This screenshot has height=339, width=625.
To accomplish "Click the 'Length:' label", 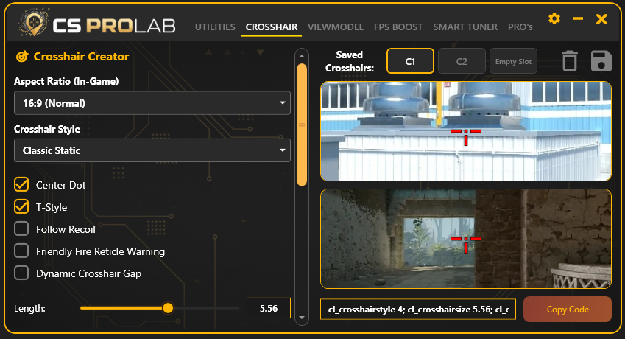I will (x=29, y=308).
